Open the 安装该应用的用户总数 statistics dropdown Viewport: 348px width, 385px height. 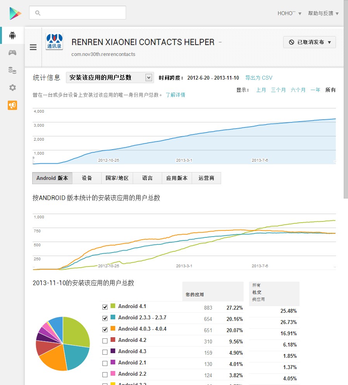coord(110,78)
